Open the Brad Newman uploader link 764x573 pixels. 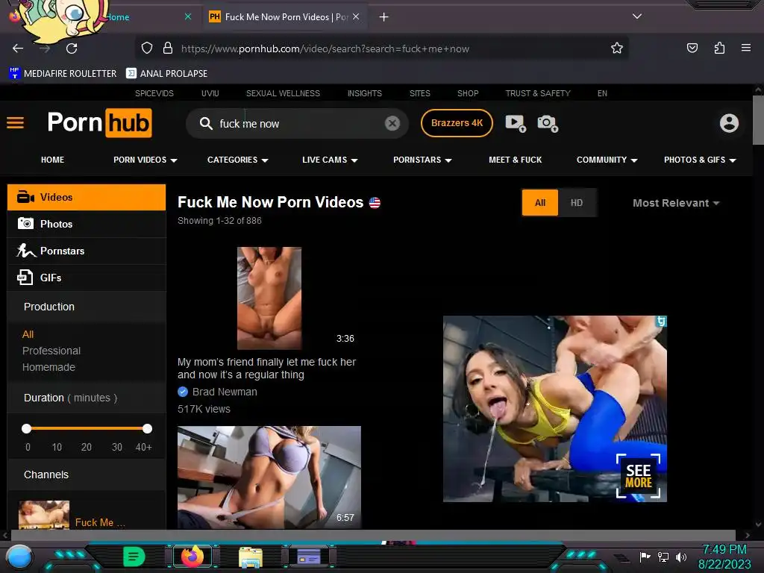[225, 392]
